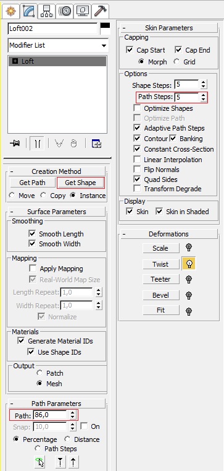Viewport: 224px width, 471px height.
Task: Expand the Loft entry in modifier stack
Action: tap(15, 61)
